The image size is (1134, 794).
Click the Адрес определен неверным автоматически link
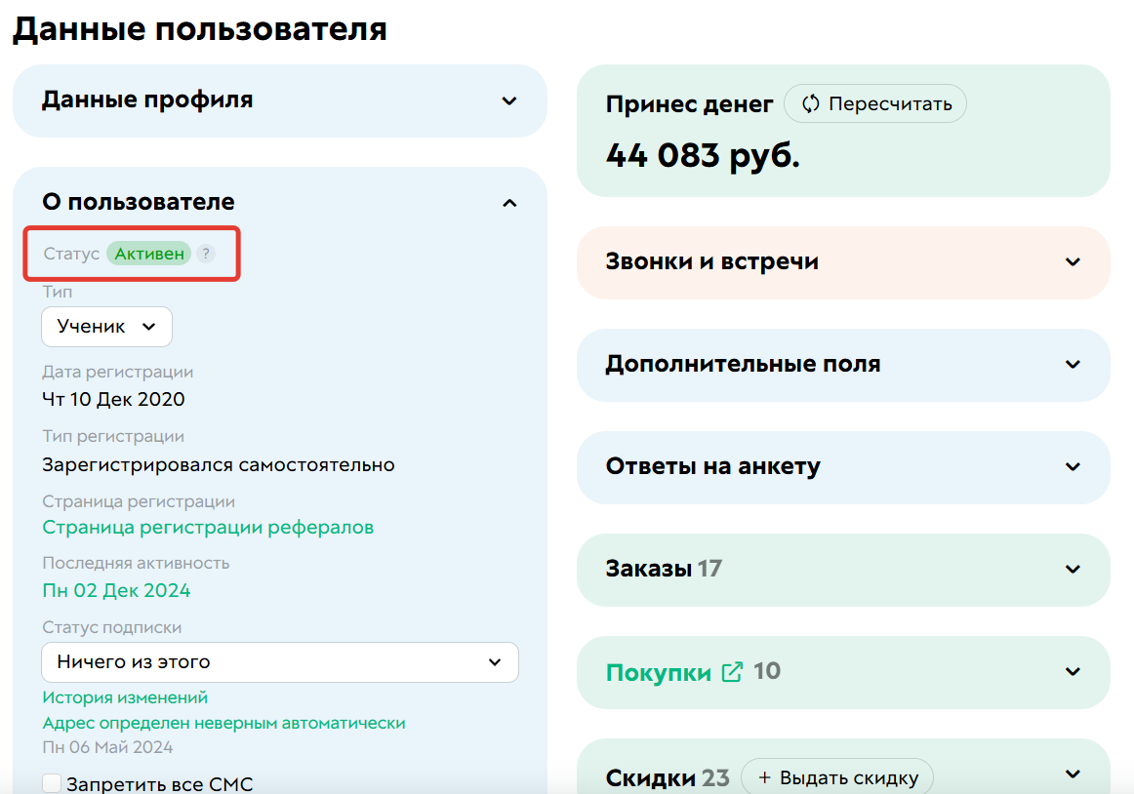(x=222, y=723)
